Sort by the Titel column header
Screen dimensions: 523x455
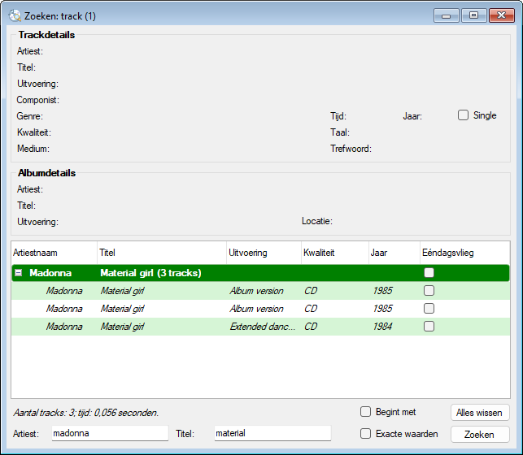point(162,253)
